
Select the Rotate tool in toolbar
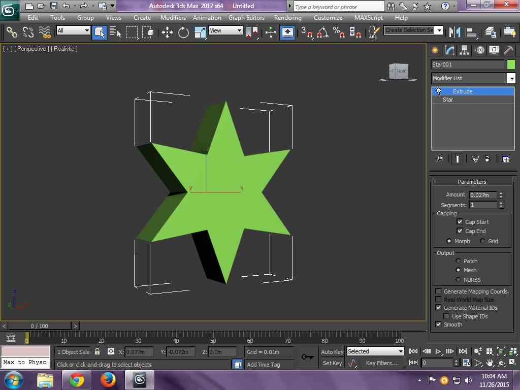pyautogui.click(x=183, y=32)
